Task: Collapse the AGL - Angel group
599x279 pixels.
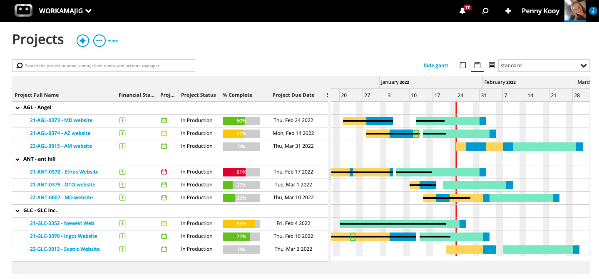Action: [17, 107]
